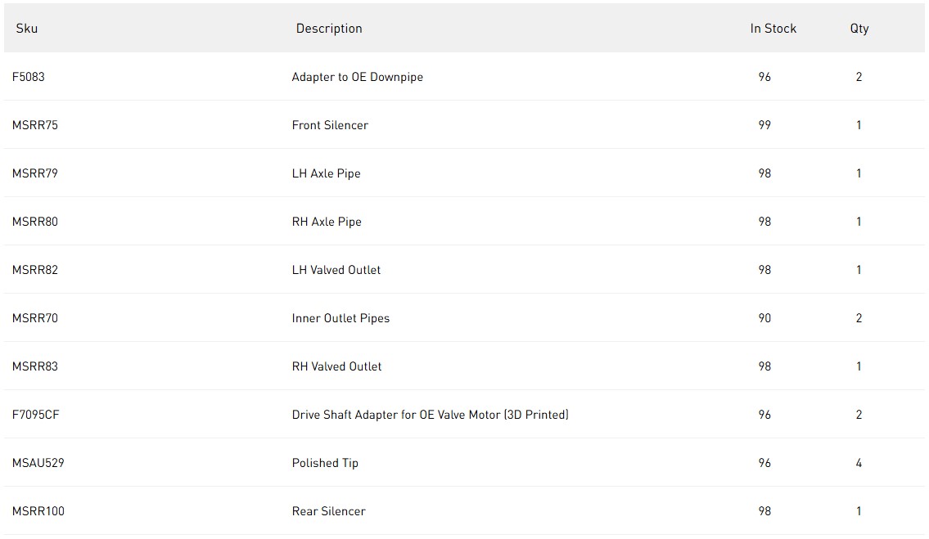The width and height of the screenshot is (929, 539).
Task: Click the Qty column header
Action: pyautogui.click(x=859, y=29)
